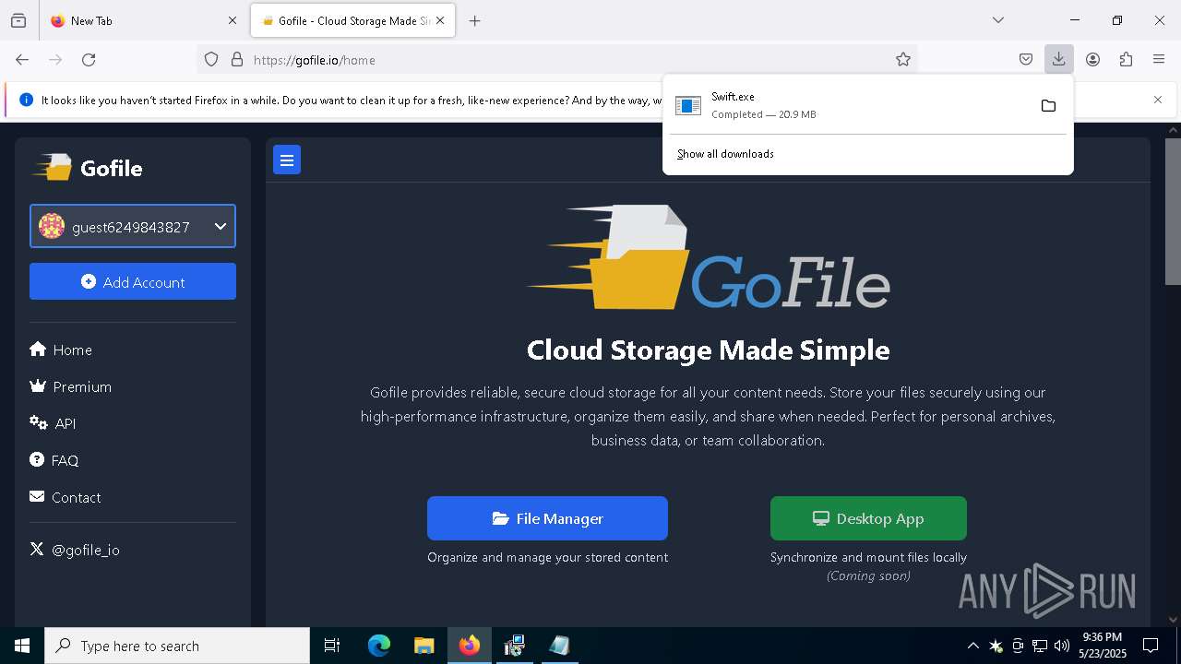Open the File Manager button
1181x664 pixels.
click(547, 518)
